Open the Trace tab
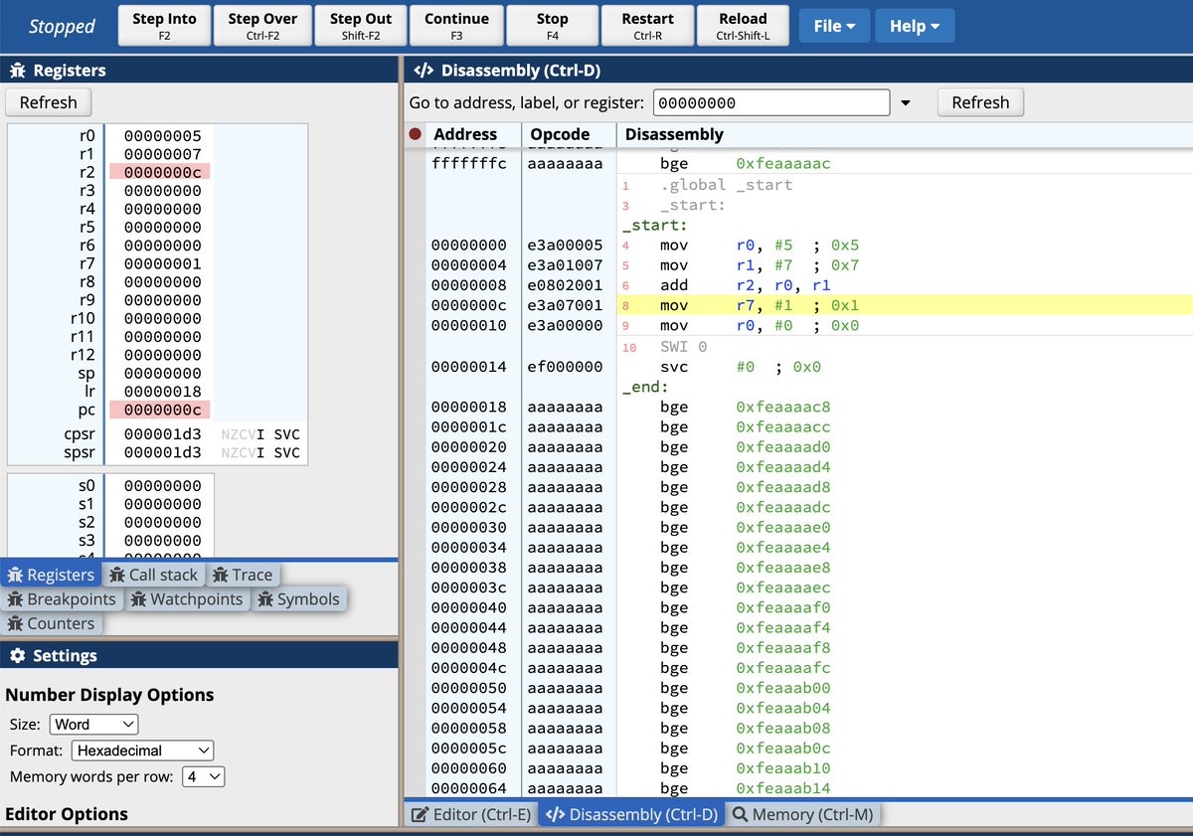This screenshot has width=1193, height=836. [243, 575]
